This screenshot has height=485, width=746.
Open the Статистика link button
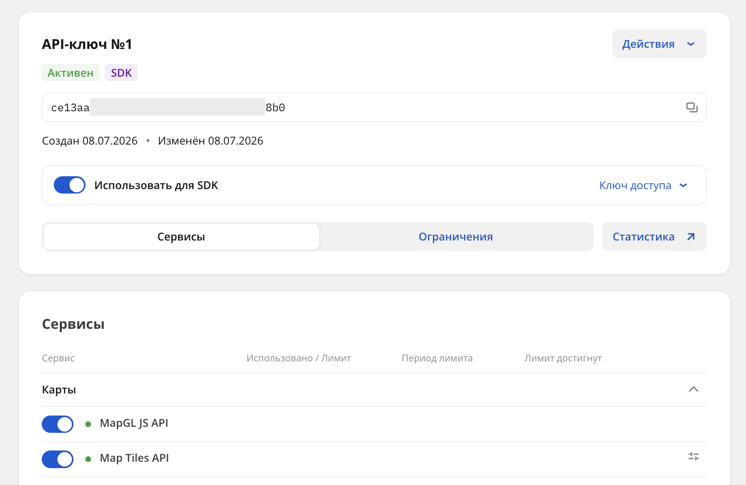pyautogui.click(x=654, y=237)
